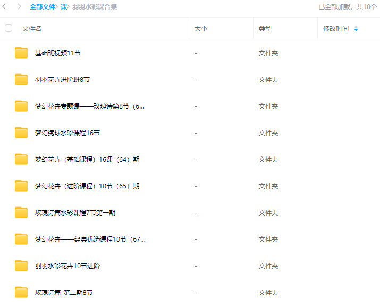Screen dimensions: 380x306
Task: Click 羽羽水彩课合集 current folder breadcrumb
Action: point(95,7)
